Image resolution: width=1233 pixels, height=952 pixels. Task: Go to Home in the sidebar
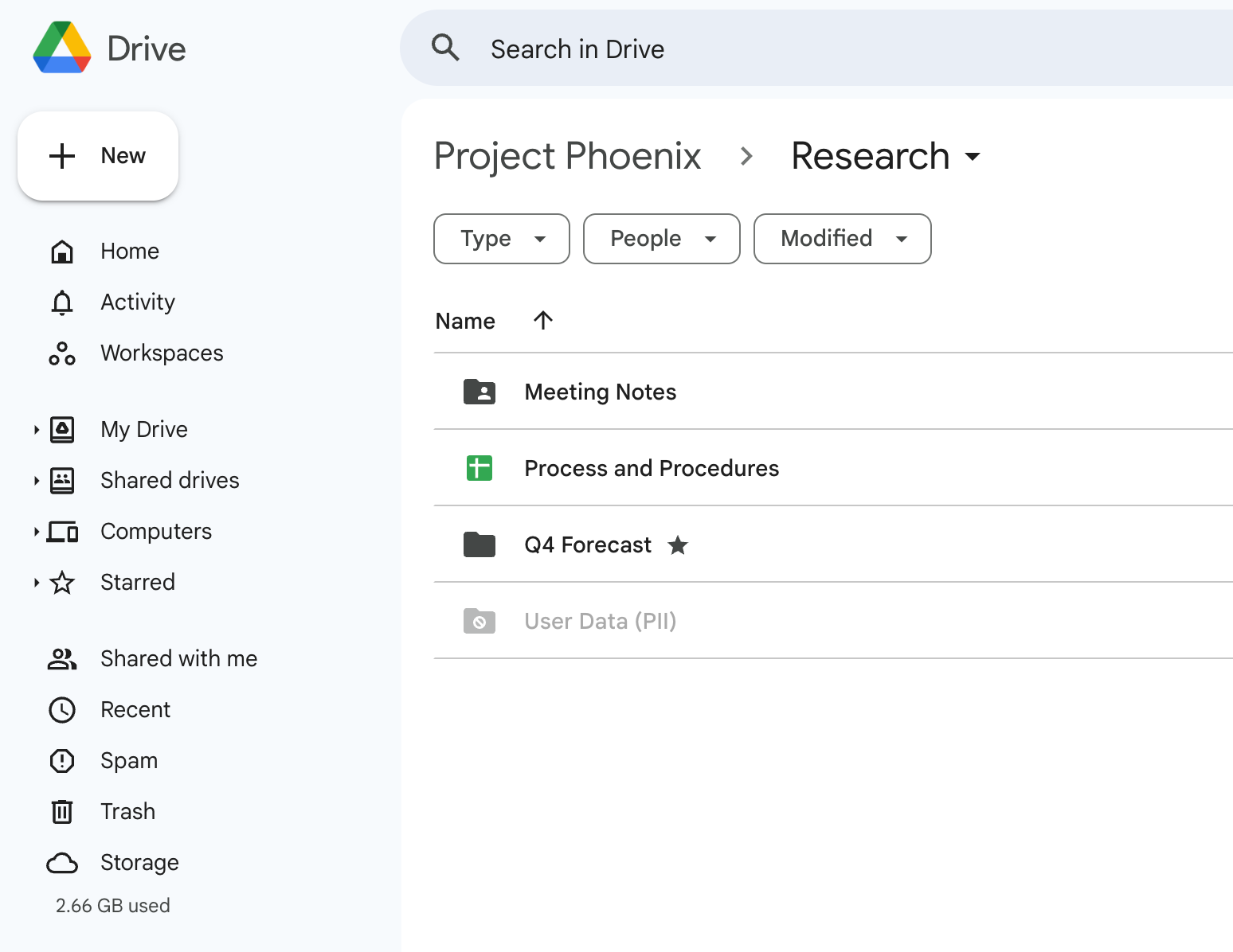(x=130, y=252)
